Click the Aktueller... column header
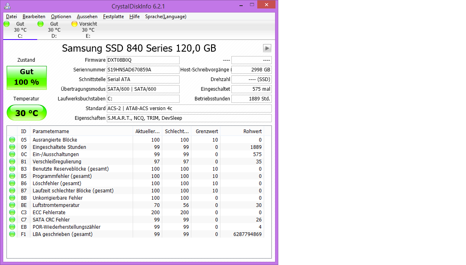466x265 pixels. point(147,131)
